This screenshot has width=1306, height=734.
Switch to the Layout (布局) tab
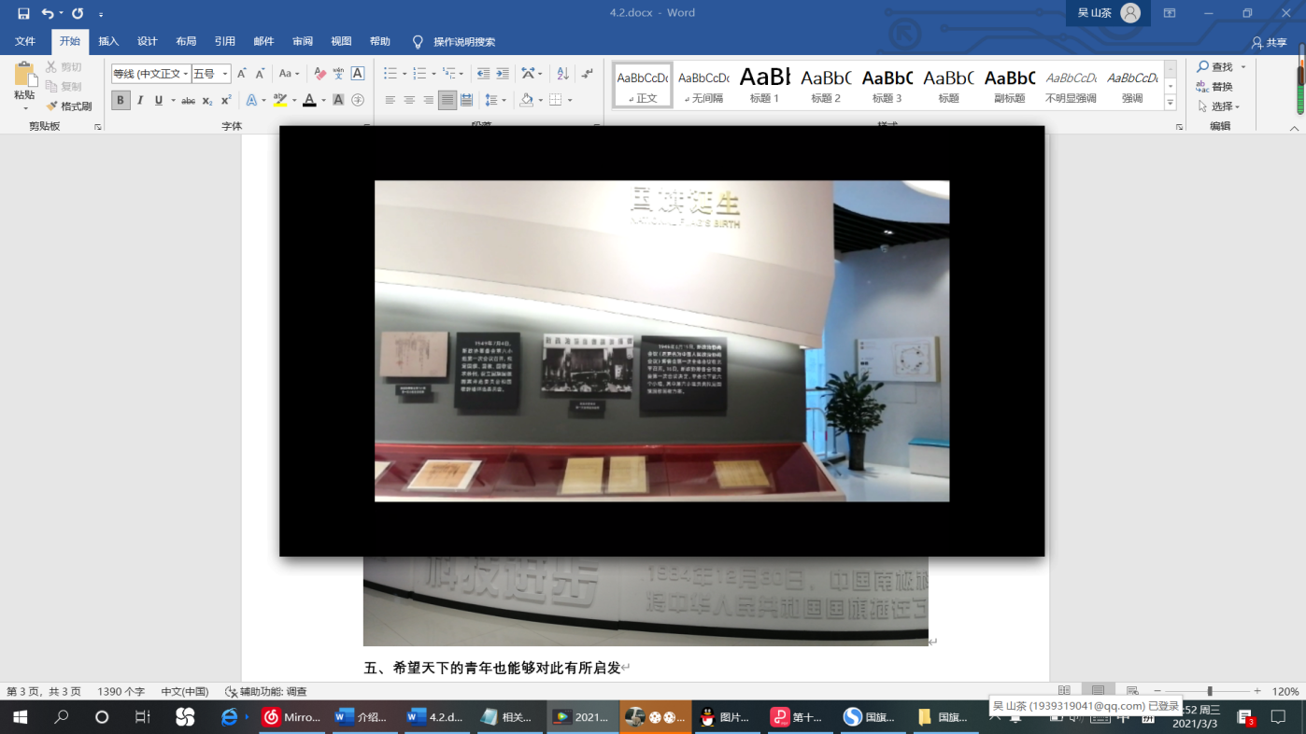point(186,42)
